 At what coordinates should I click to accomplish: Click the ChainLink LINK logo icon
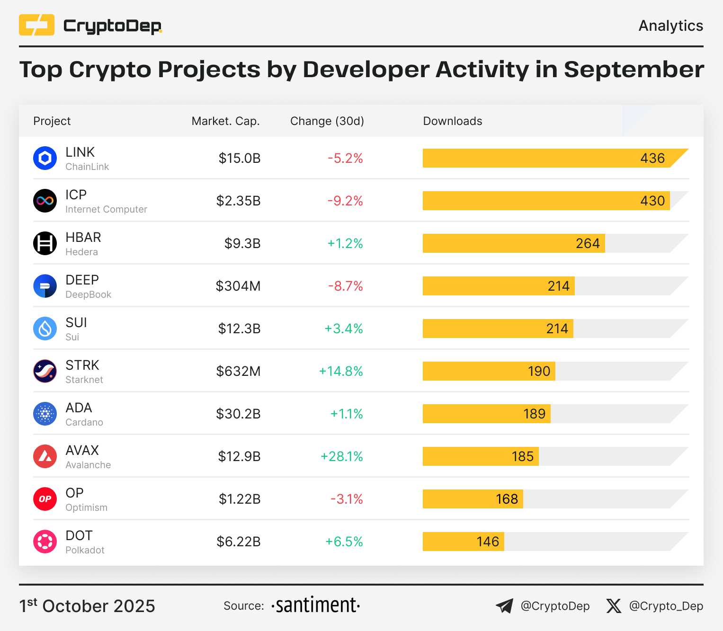(45, 158)
